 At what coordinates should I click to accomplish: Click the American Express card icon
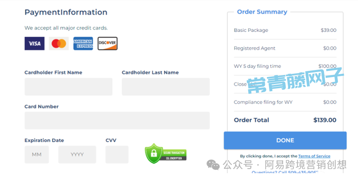[x=83, y=44]
